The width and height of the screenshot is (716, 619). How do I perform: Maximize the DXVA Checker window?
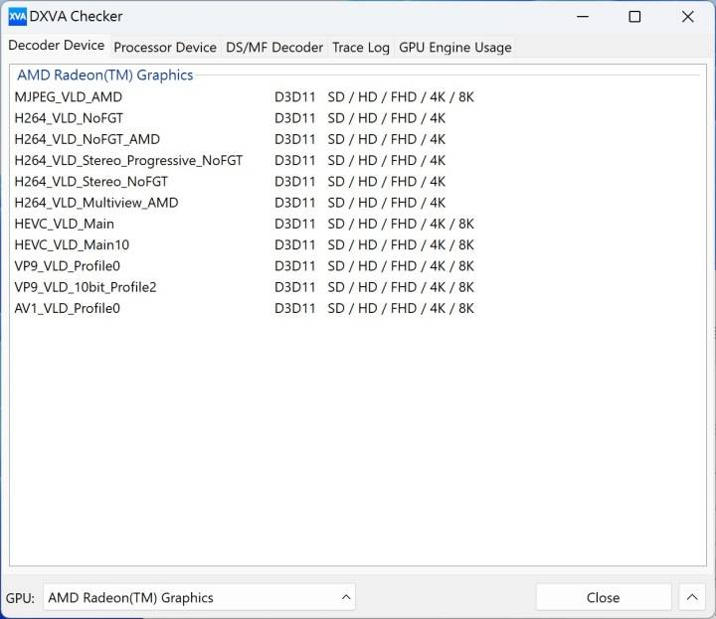pyautogui.click(x=634, y=17)
